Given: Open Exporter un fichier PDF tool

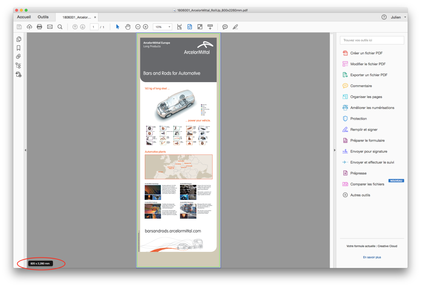Looking at the screenshot, I should click(369, 75).
